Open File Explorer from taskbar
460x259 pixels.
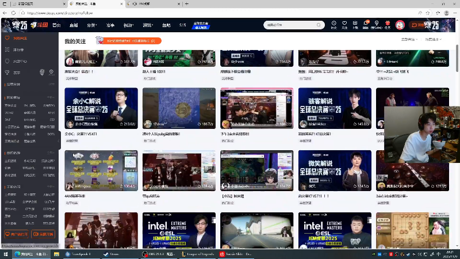56,254
